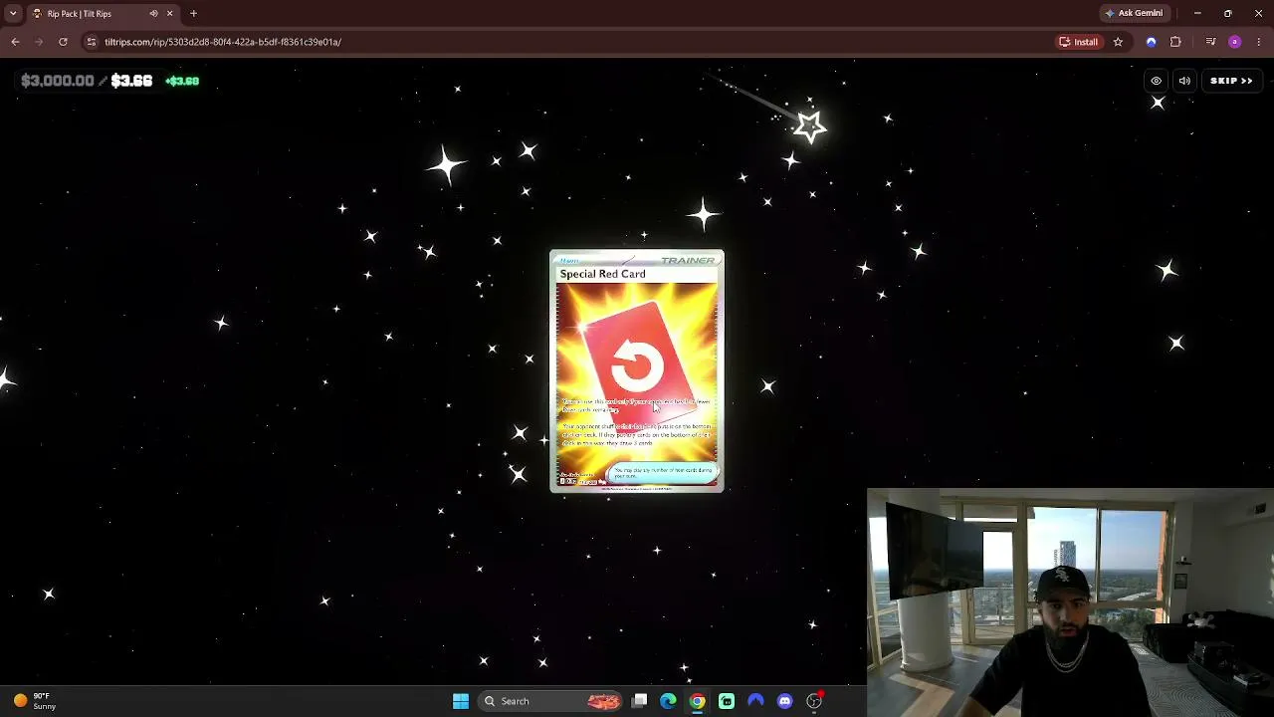Click the $3.66 pack value
Image resolution: width=1274 pixels, height=717 pixels.
tap(131, 81)
